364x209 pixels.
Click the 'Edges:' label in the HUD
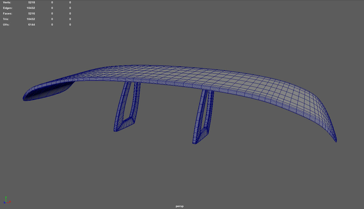click(7, 8)
